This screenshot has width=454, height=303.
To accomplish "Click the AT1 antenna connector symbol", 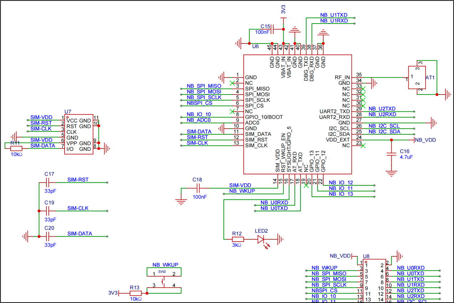I will click(417, 78).
